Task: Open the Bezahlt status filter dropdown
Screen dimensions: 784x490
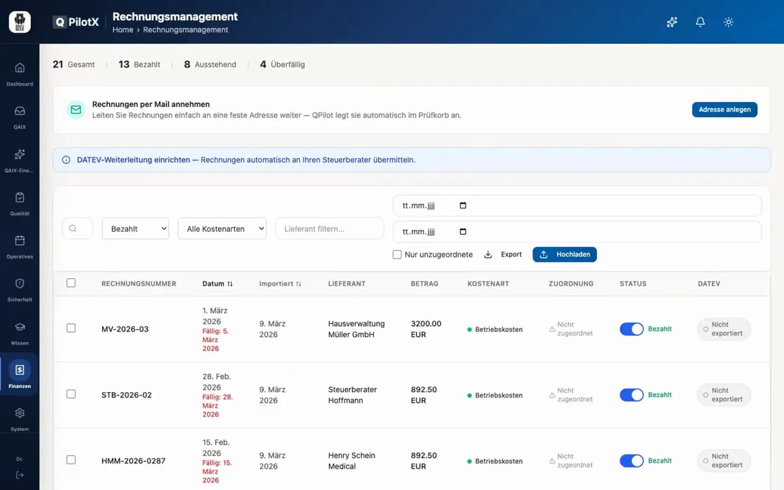Action: [135, 228]
